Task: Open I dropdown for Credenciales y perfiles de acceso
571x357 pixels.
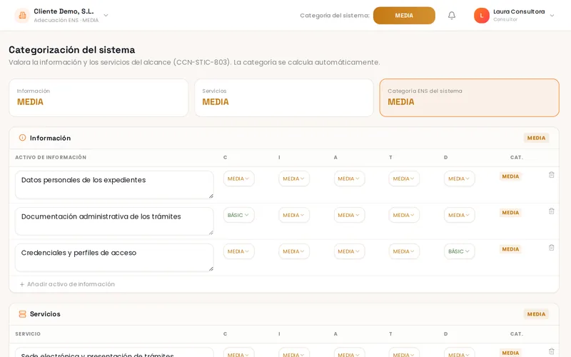Action: tap(294, 251)
